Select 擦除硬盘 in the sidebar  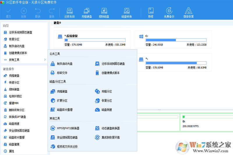click(12, 89)
